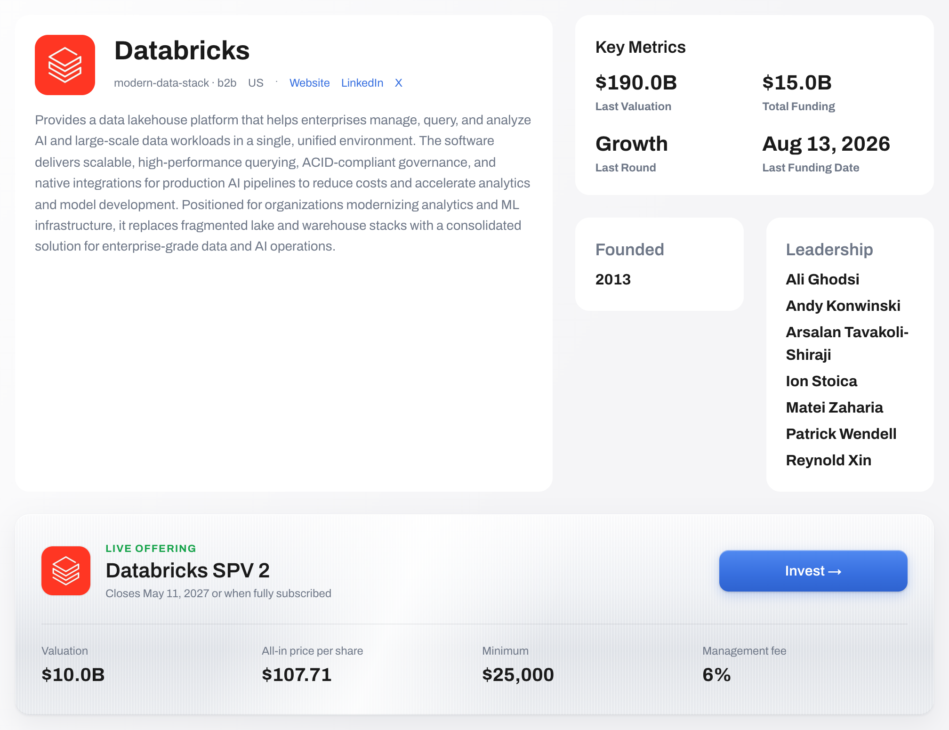Screen dimensions: 949x730
Task: Select Arsalan Tavakoli-Shiraji in leadership list
Action: tap(847, 343)
